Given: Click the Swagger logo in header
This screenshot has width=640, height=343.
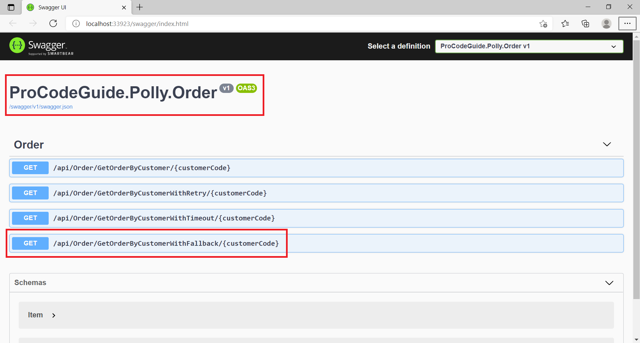Looking at the screenshot, I should 41,46.
